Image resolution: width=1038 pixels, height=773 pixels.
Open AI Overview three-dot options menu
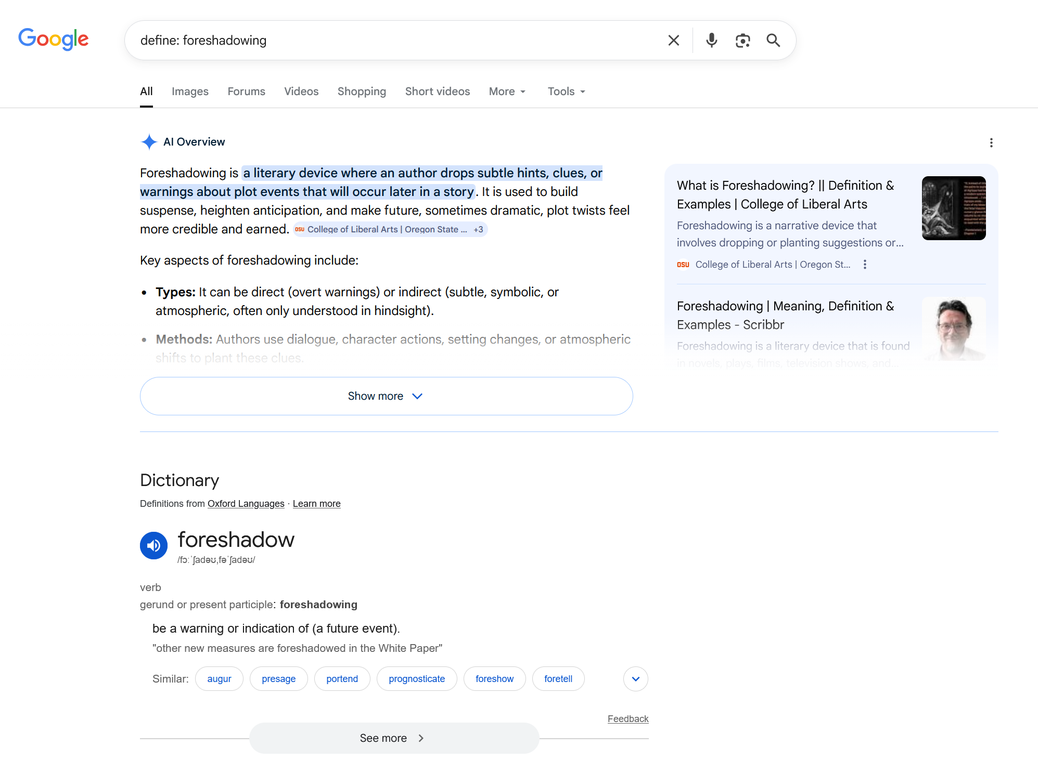(x=991, y=142)
